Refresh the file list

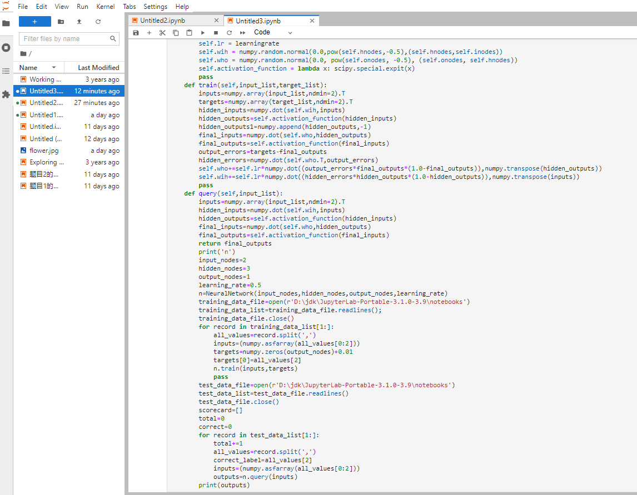tap(98, 22)
